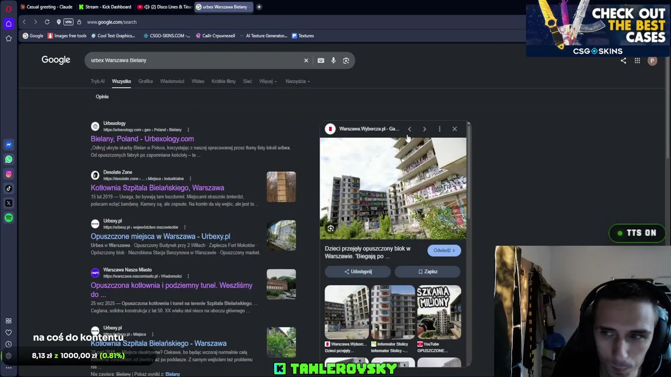Open the large abandoned block preview image

pos(393,188)
